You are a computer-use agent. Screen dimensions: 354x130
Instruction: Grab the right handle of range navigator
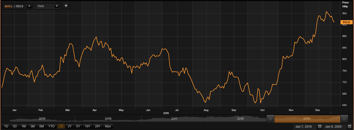click(344, 119)
